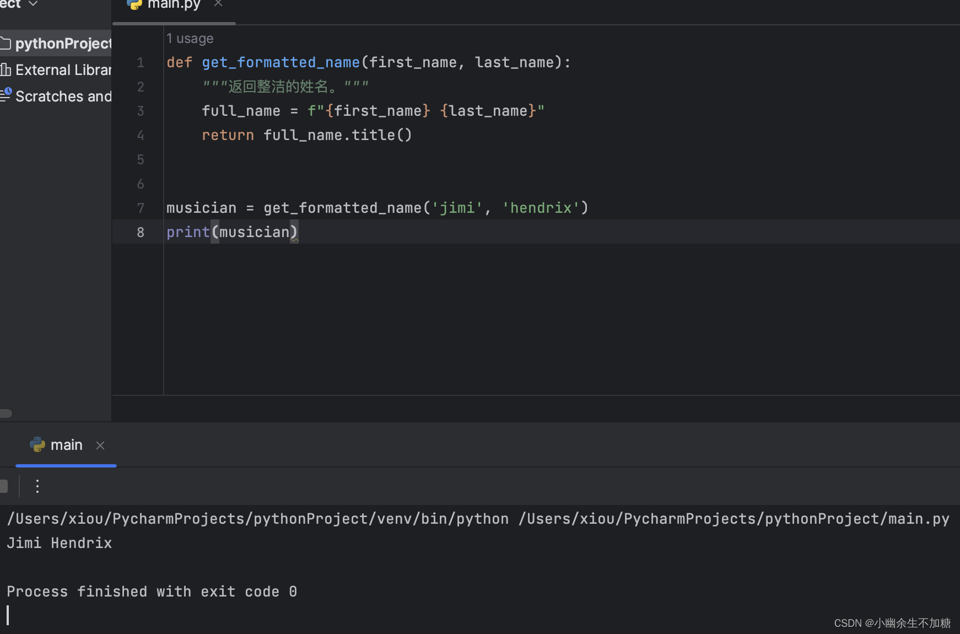
Task: Click the interpreter path link in console
Action: tap(258, 519)
